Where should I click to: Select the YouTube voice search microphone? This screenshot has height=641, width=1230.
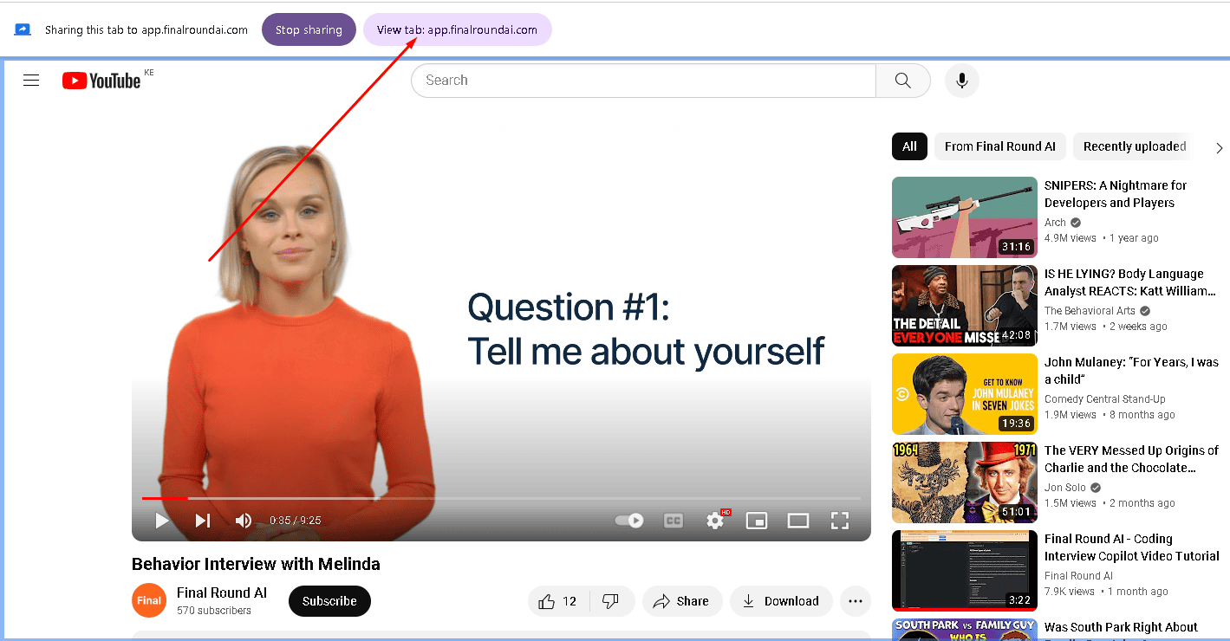960,80
